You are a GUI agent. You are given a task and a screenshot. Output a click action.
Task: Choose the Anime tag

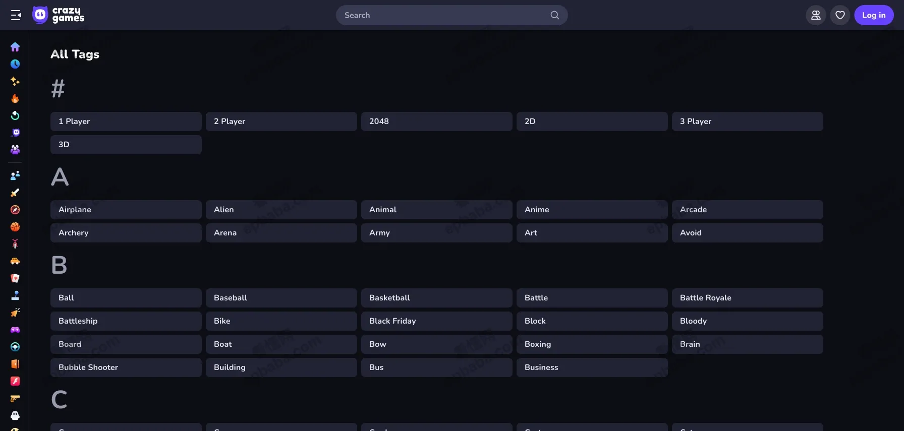592,210
